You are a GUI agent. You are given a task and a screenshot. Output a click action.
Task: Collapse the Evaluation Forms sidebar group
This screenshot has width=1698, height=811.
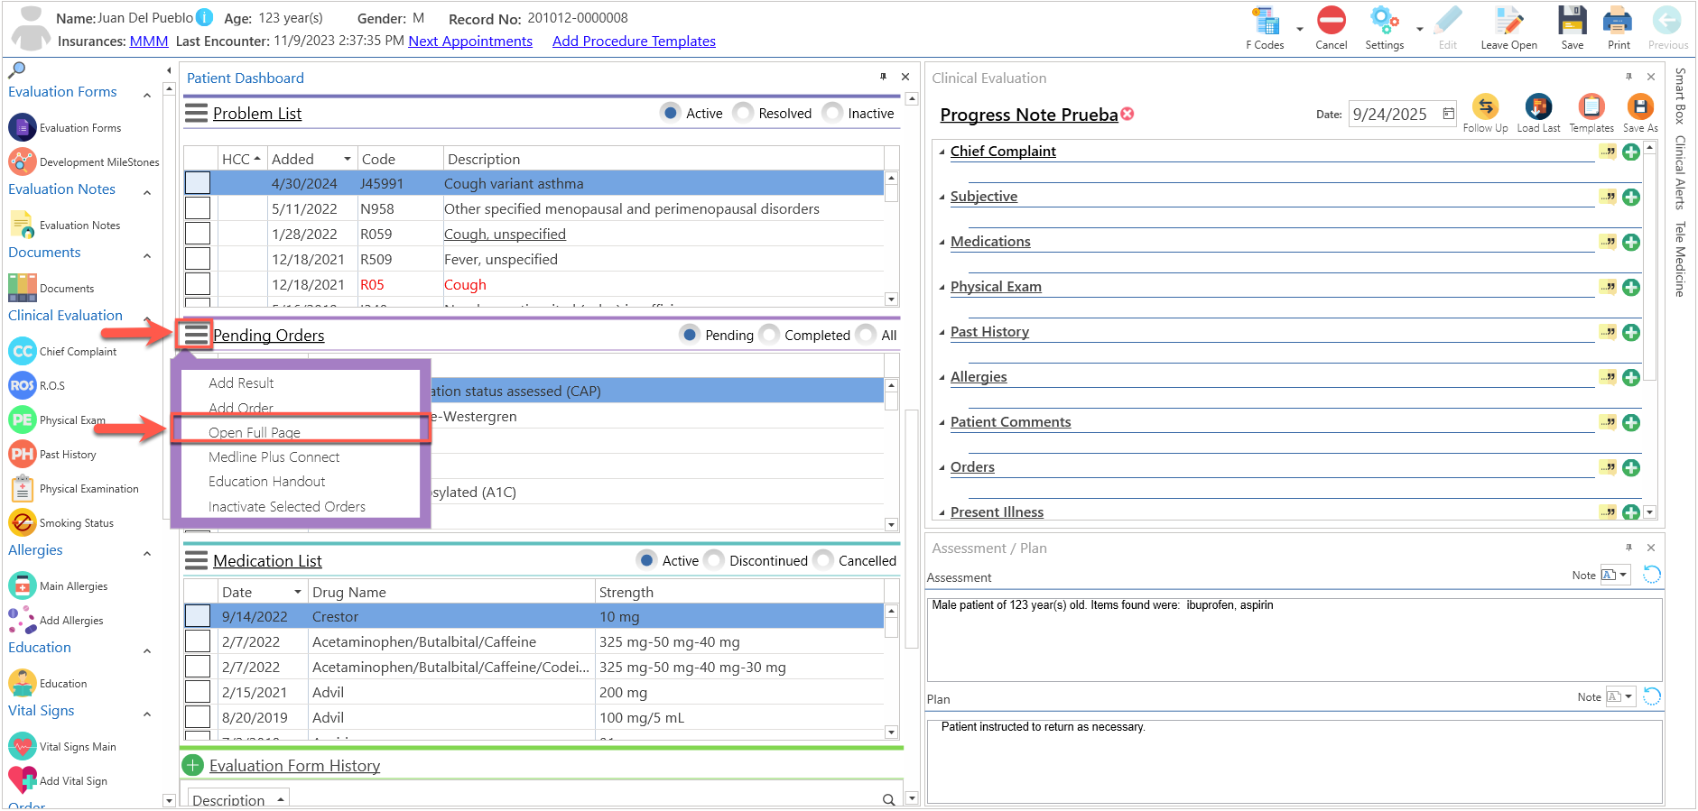147,94
